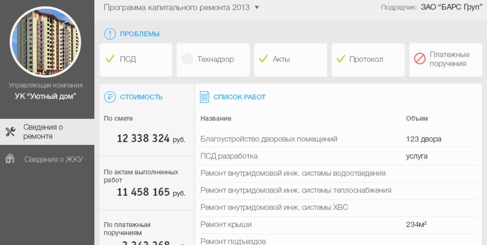Click the house icon in the sidebar

pos(10,159)
